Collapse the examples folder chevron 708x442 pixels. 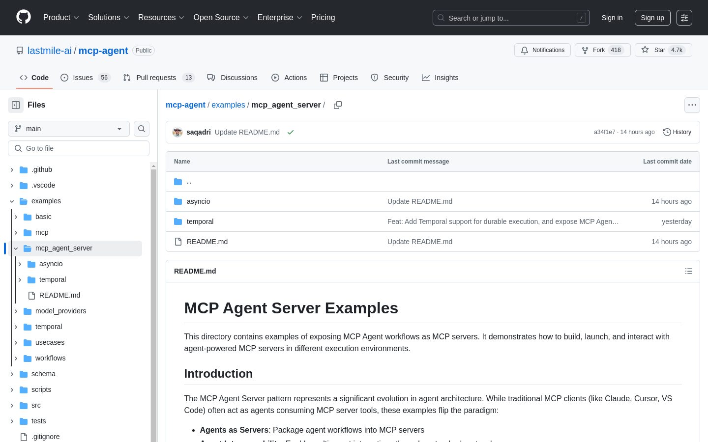click(x=12, y=201)
